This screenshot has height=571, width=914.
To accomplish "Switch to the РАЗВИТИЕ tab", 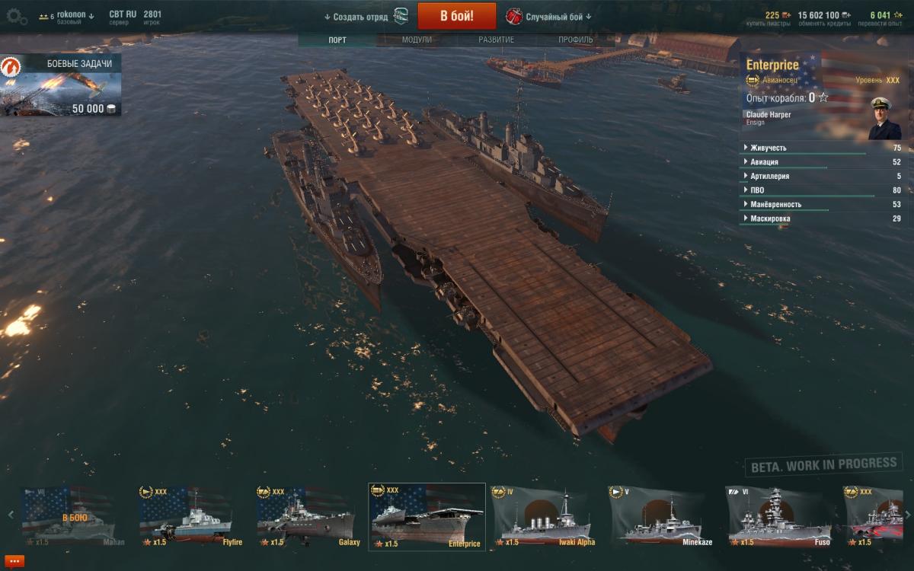I will [497, 40].
